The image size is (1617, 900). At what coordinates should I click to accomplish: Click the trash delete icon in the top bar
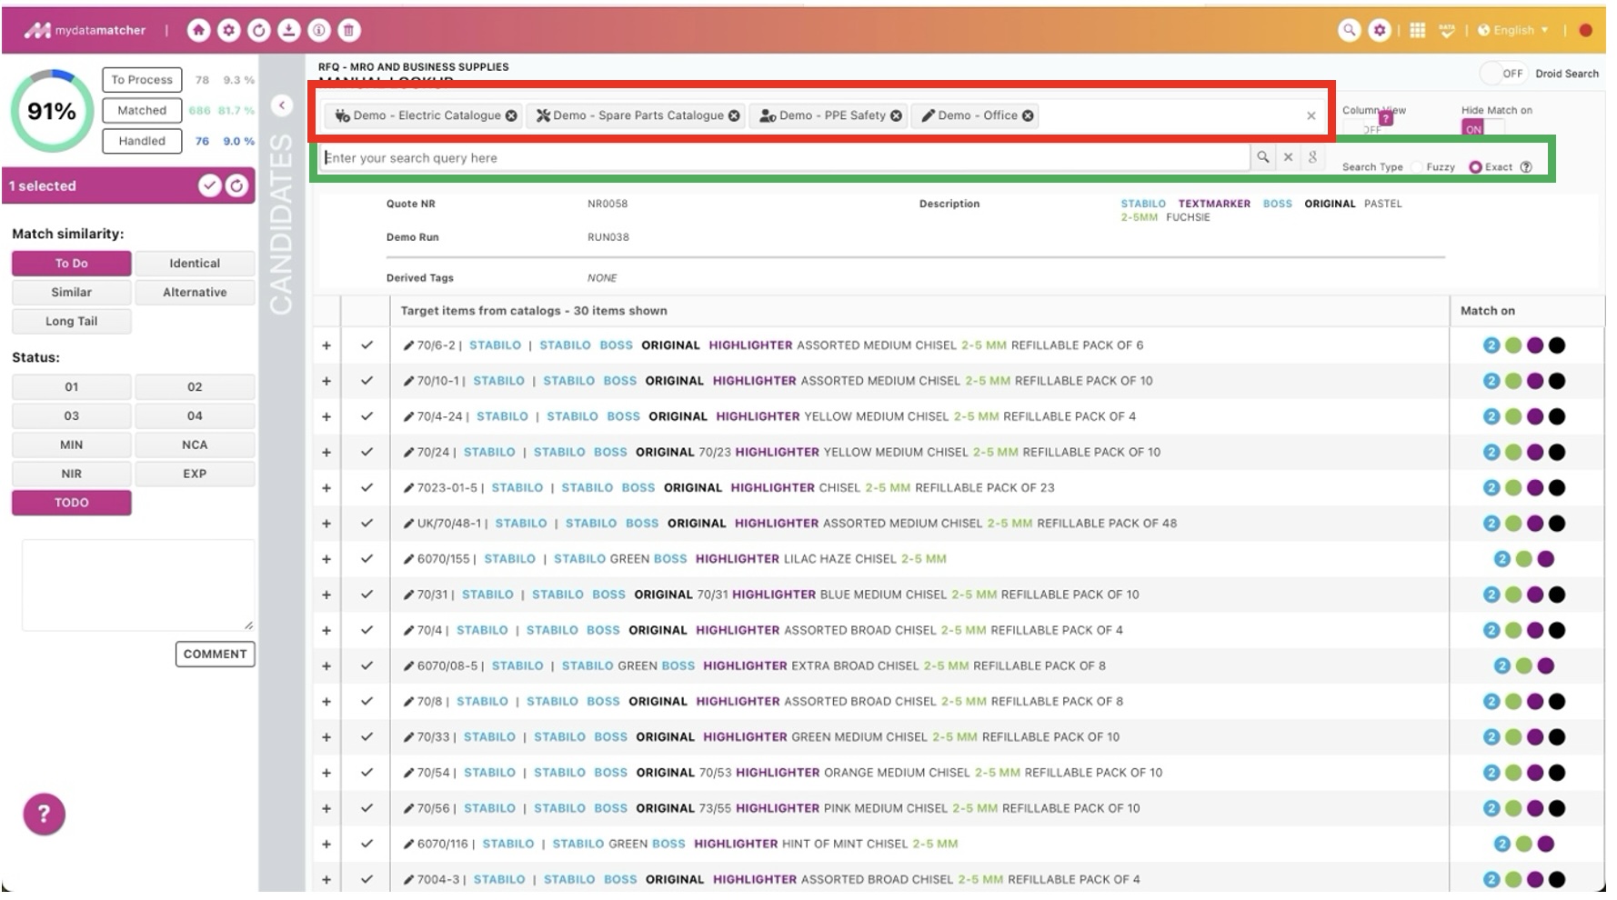tap(348, 31)
